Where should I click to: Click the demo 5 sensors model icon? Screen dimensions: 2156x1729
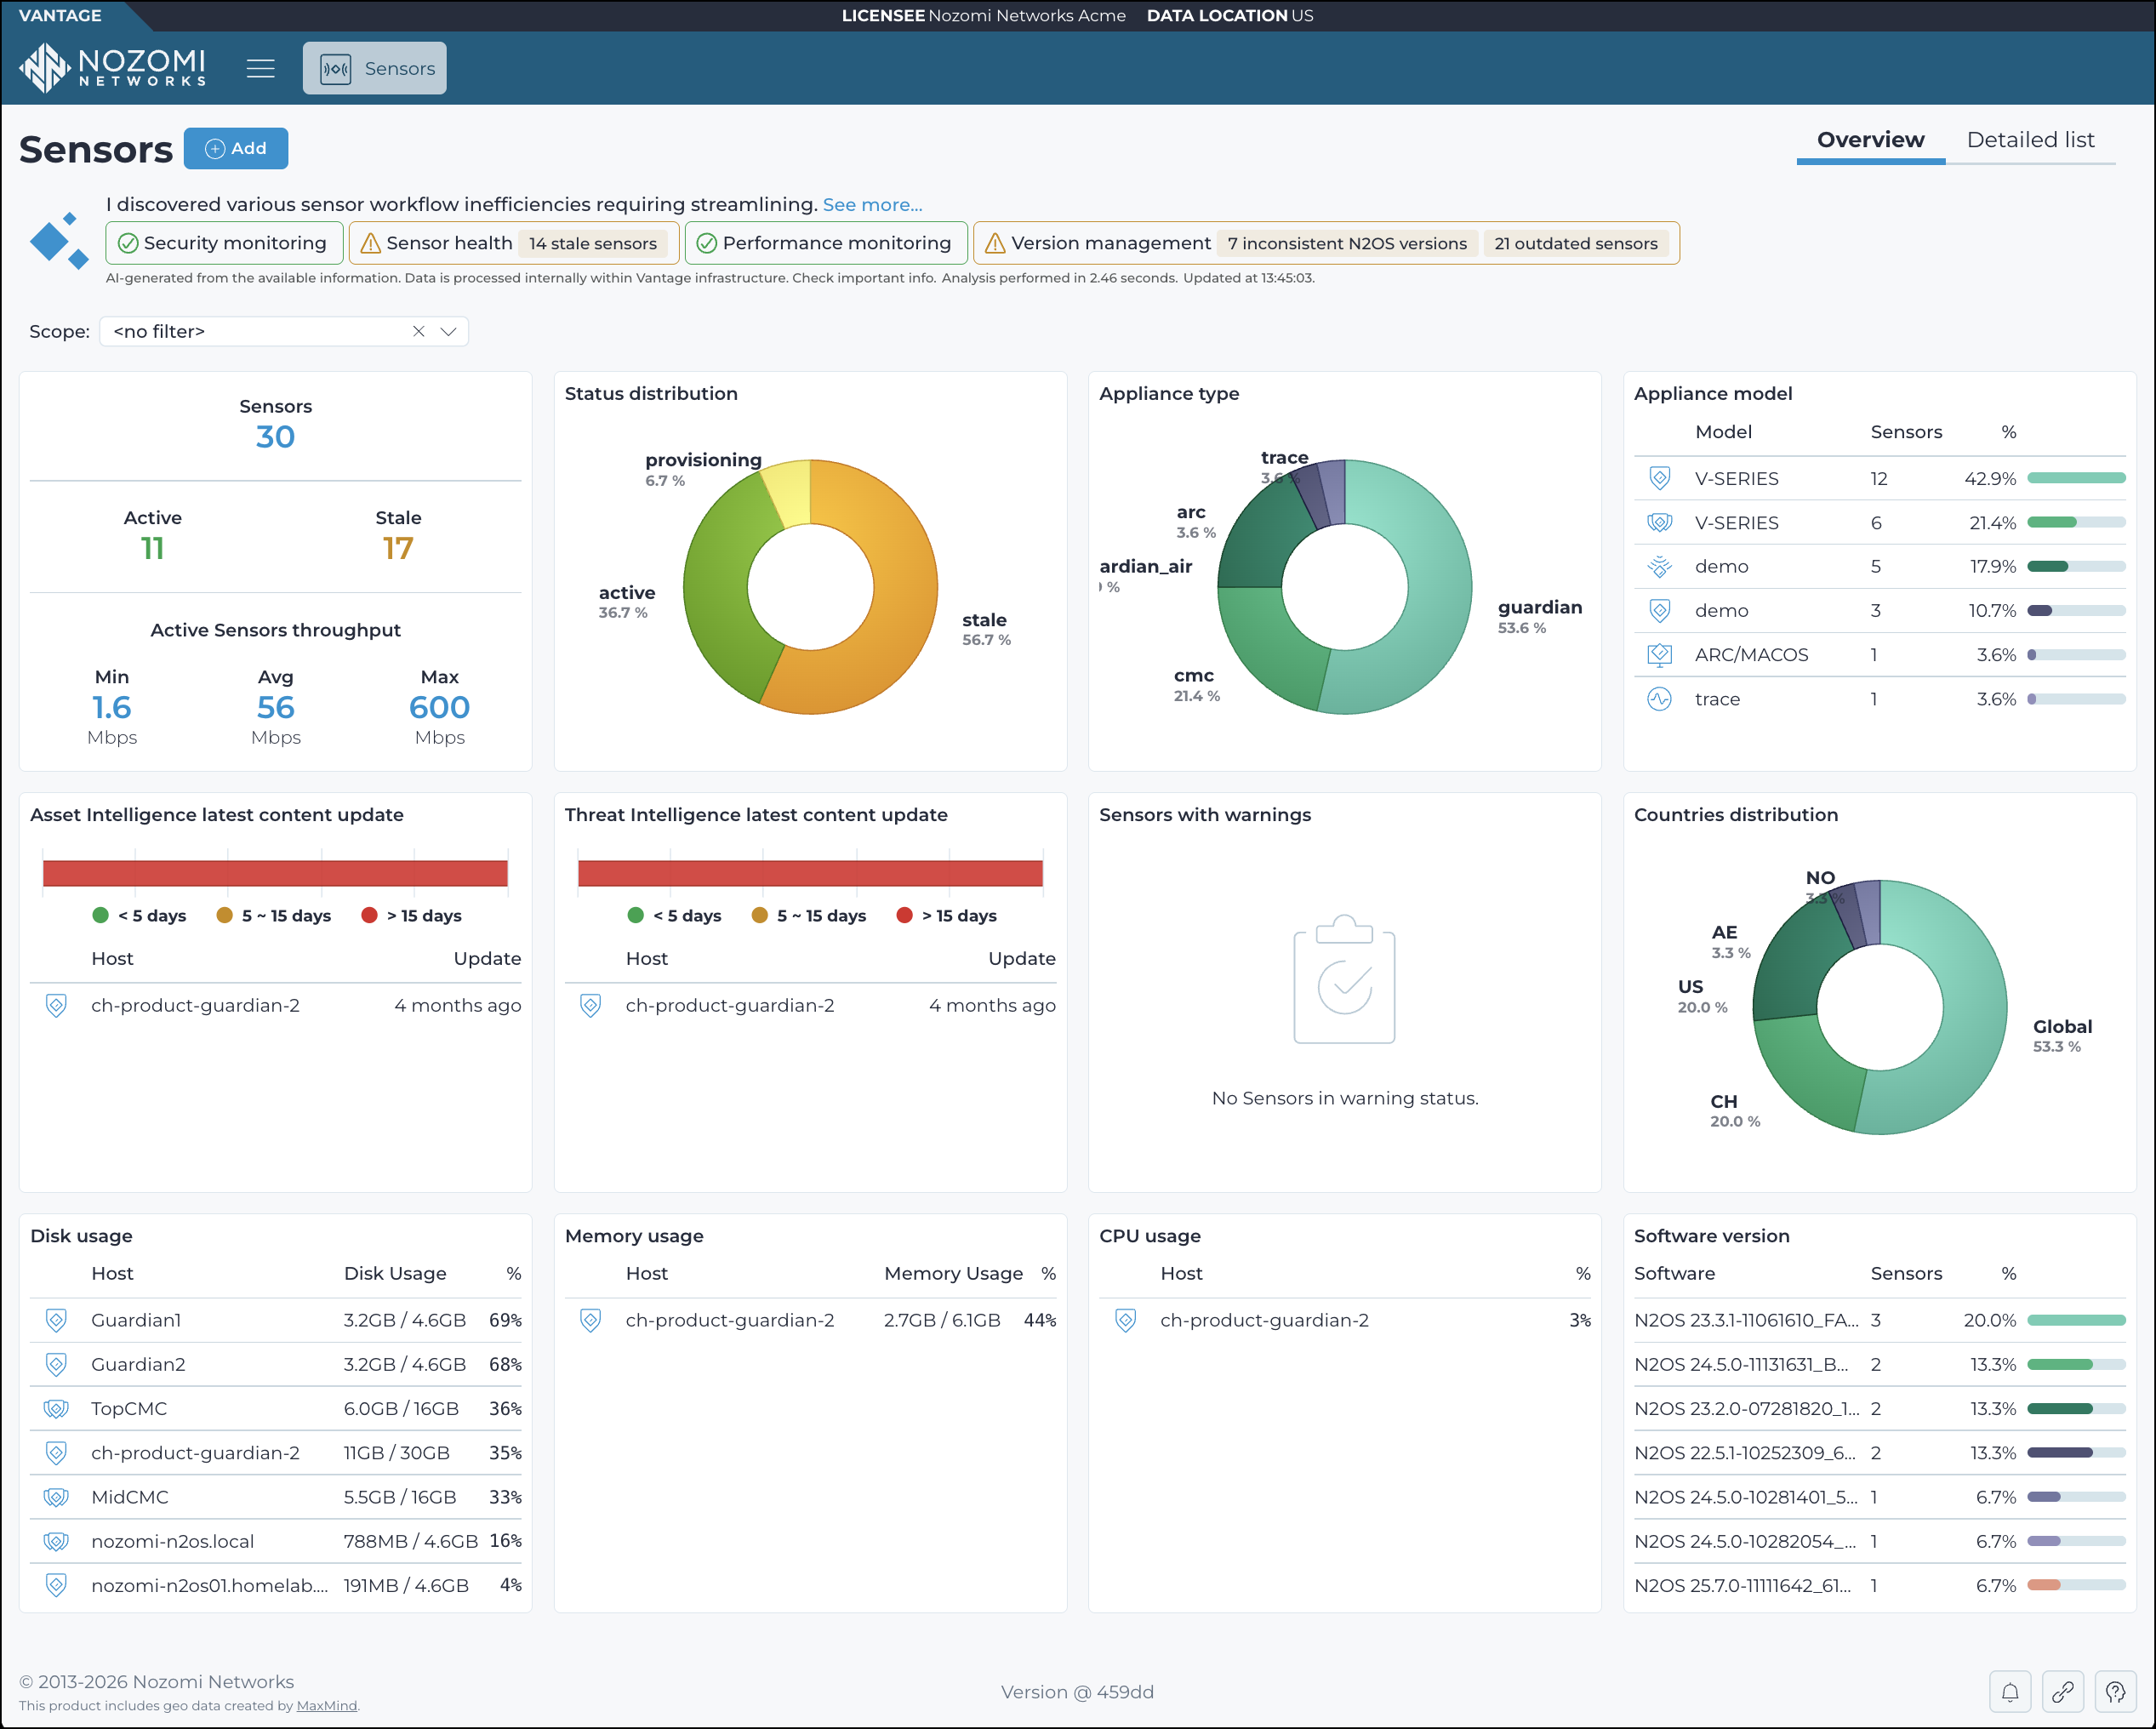(1659, 566)
